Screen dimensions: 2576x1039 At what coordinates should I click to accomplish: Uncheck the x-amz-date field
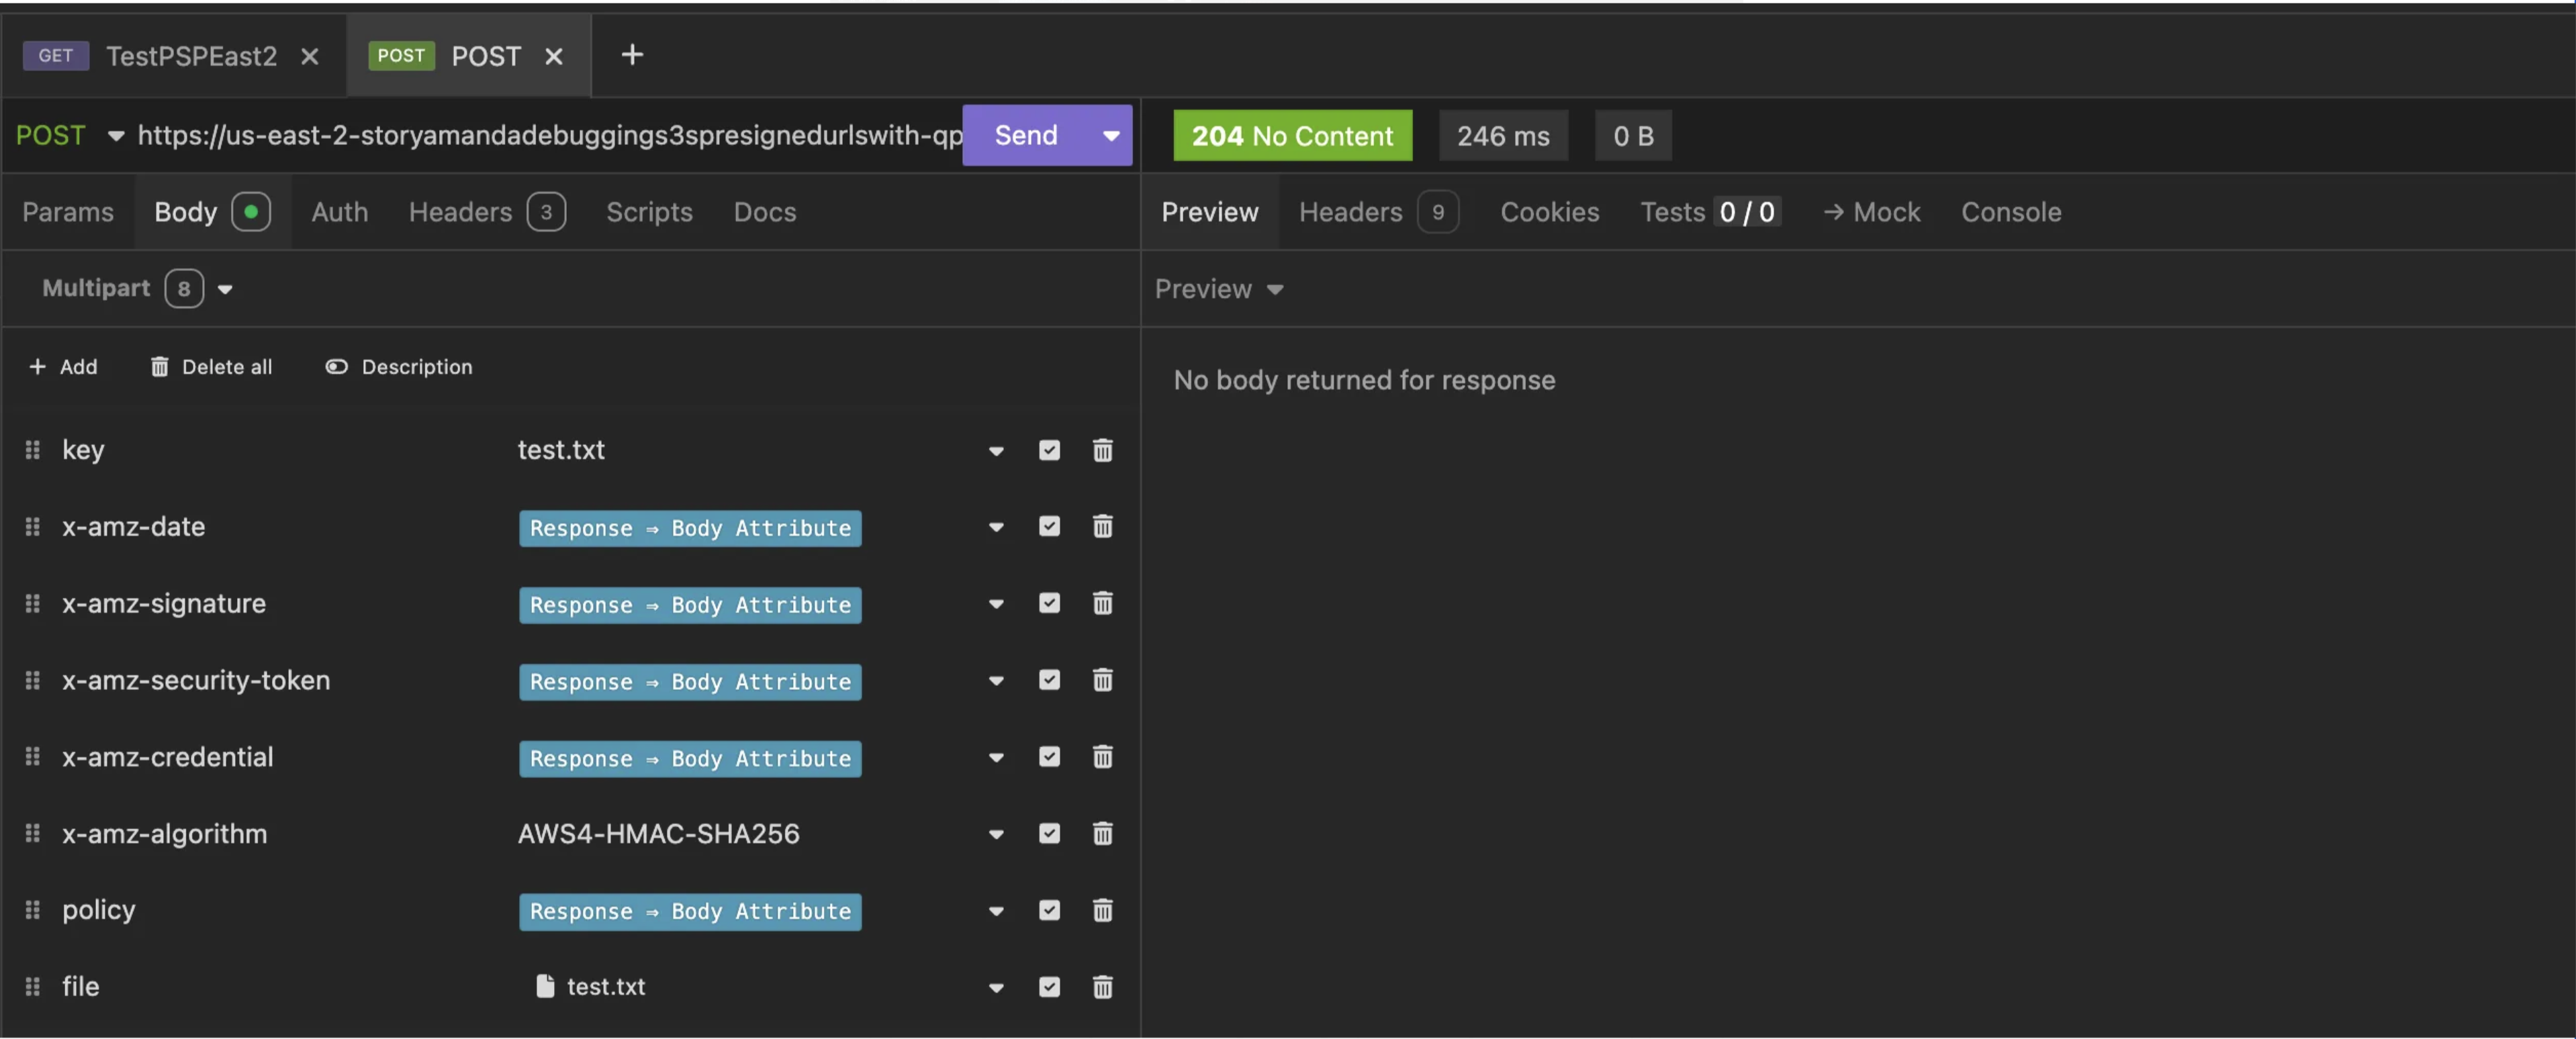(x=1049, y=526)
